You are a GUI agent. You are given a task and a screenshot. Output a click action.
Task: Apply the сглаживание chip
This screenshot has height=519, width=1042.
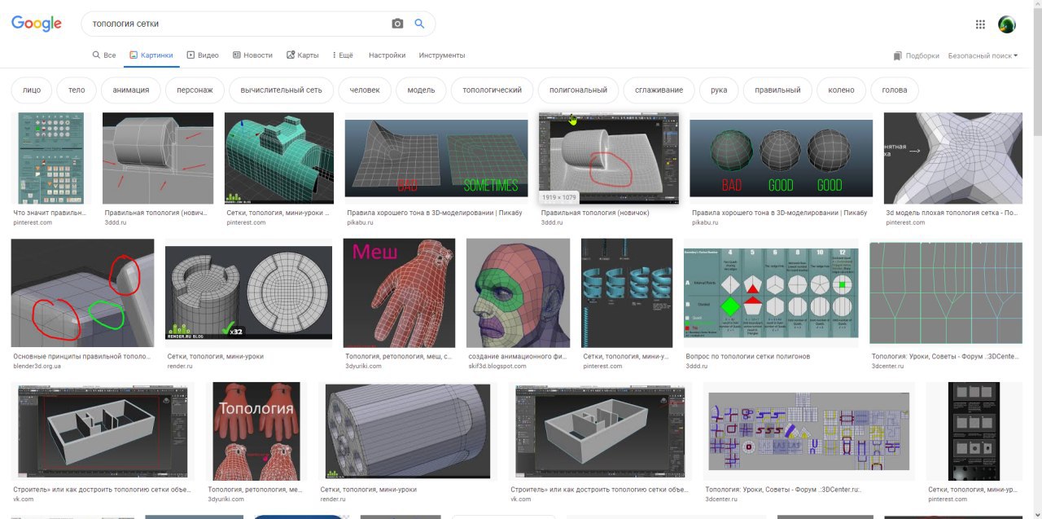[x=659, y=90]
